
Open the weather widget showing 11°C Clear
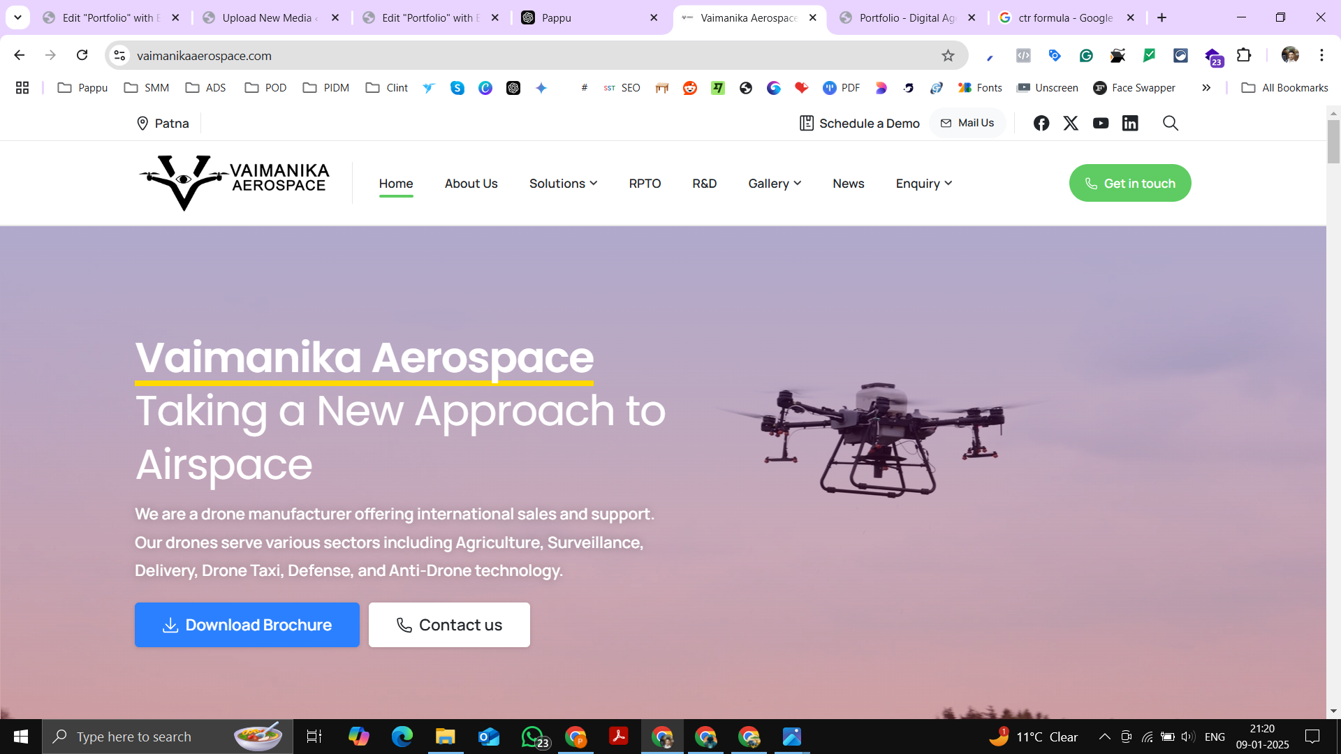pyautogui.click(x=1034, y=737)
